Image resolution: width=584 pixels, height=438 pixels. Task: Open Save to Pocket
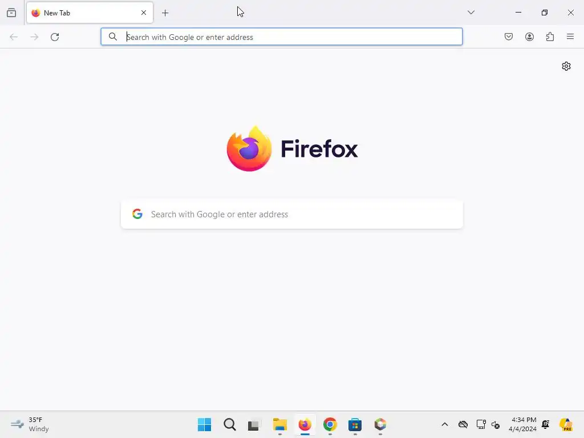pyautogui.click(x=509, y=36)
